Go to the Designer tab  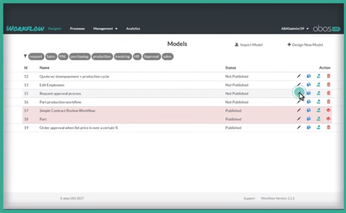point(55,29)
